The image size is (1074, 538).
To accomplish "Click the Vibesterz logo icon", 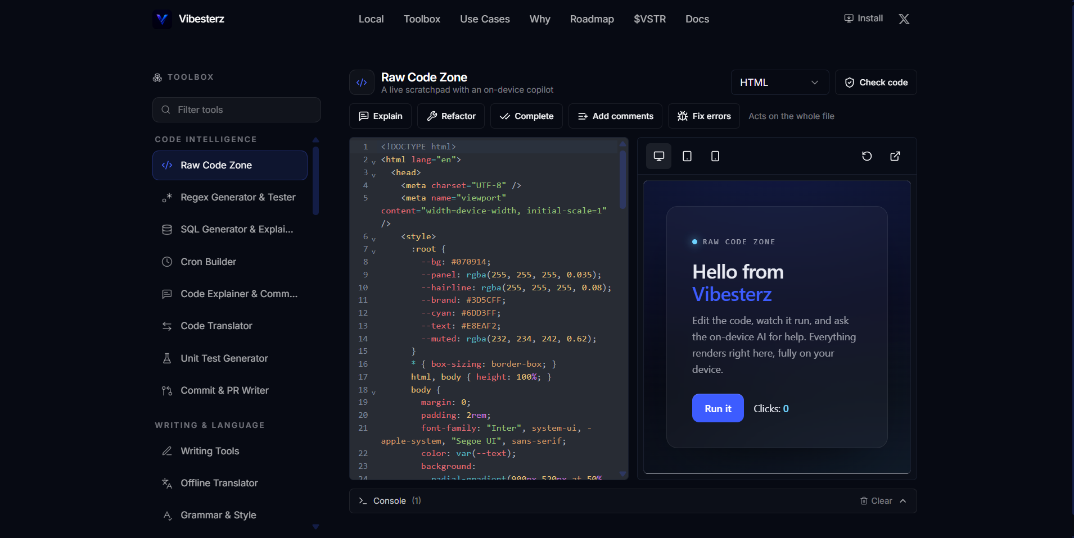I will coord(162,19).
